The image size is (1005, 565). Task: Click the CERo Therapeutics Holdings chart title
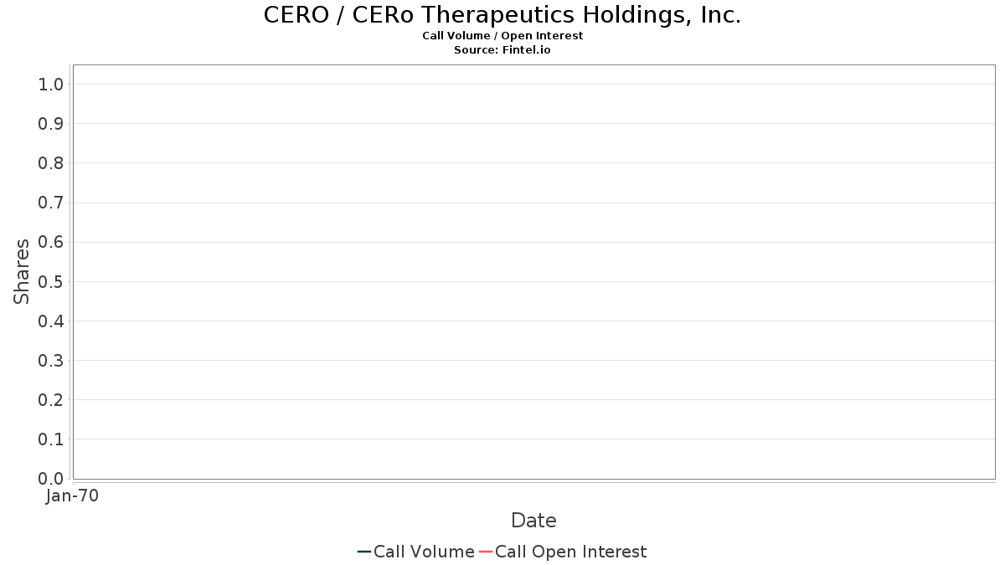tap(502, 15)
